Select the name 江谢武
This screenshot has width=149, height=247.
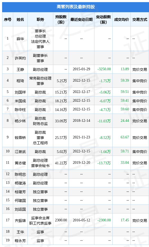20,152
